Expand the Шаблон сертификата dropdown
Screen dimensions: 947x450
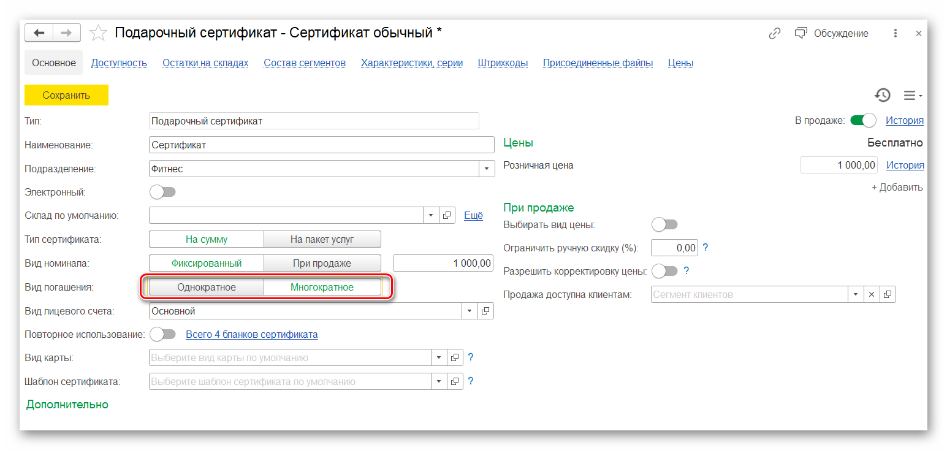point(439,381)
